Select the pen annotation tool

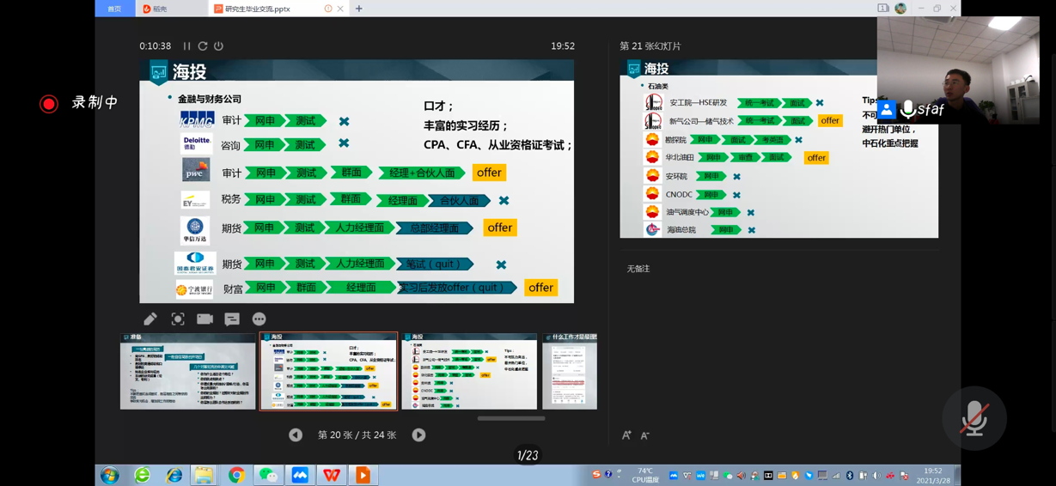click(x=150, y=319)
